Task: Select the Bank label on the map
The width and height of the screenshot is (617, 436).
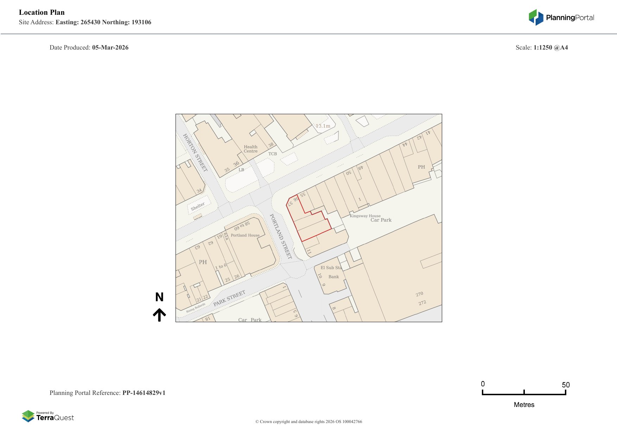Action: pos(333,277)
